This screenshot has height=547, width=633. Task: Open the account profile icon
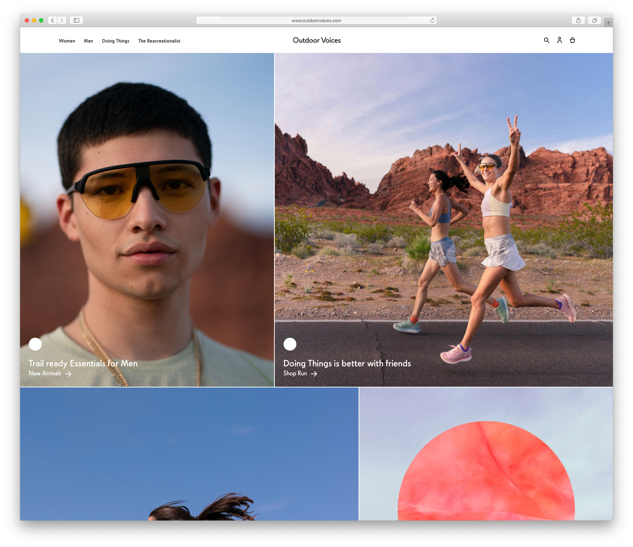559,40
